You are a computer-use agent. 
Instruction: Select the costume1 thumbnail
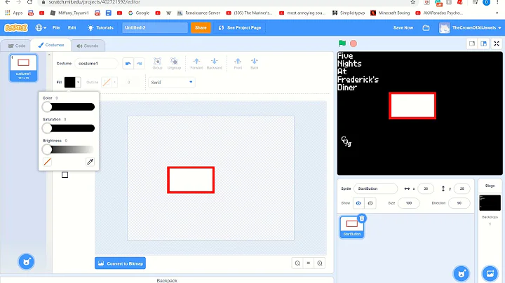point(23,68)
